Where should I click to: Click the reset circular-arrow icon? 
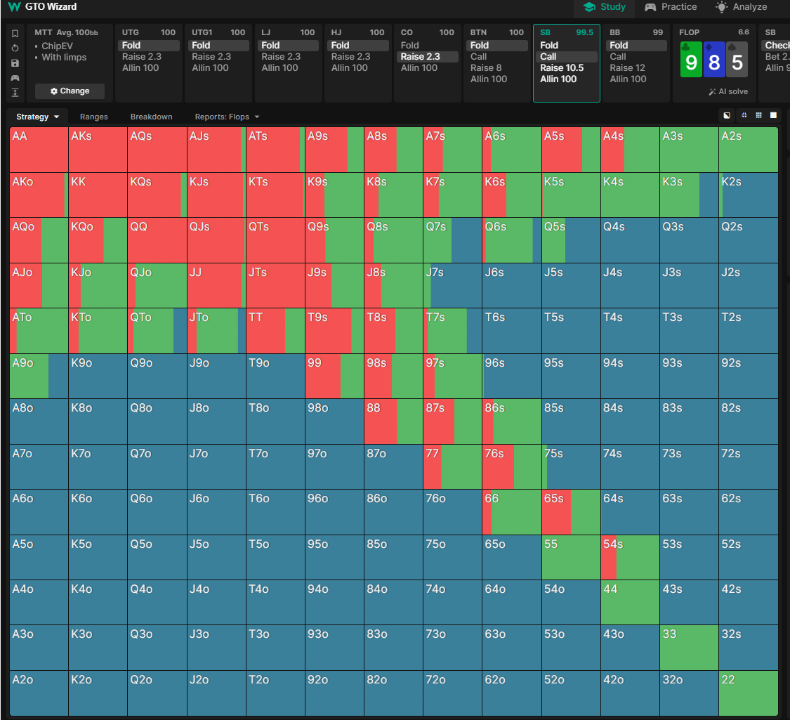15,48
